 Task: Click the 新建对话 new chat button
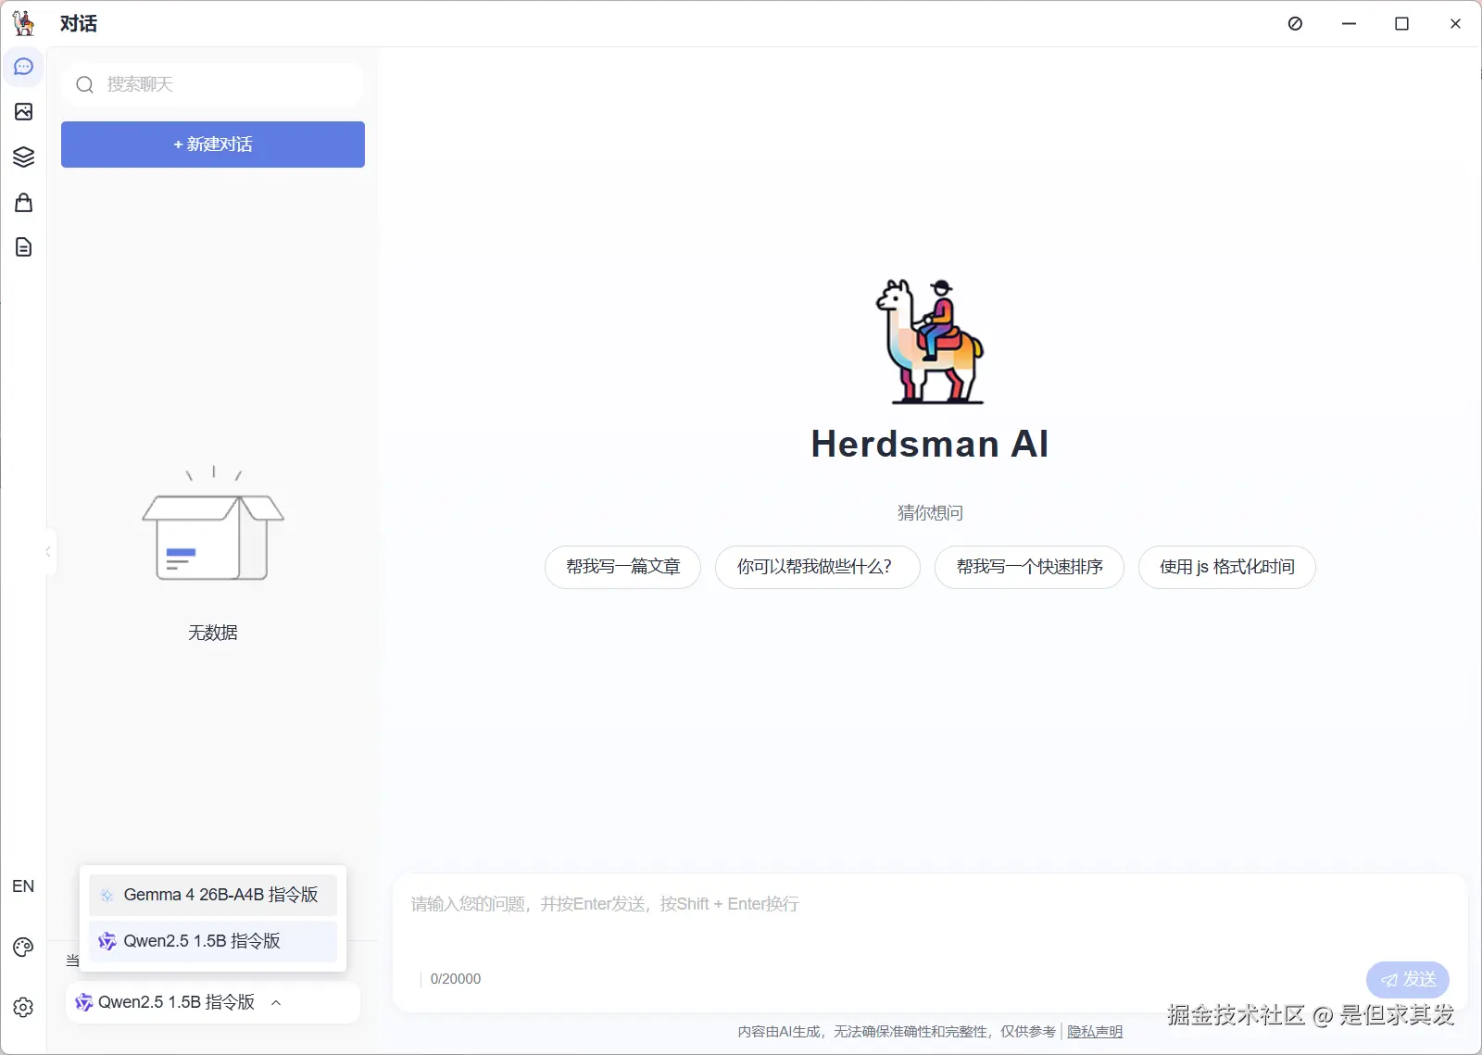click(212, 144)
